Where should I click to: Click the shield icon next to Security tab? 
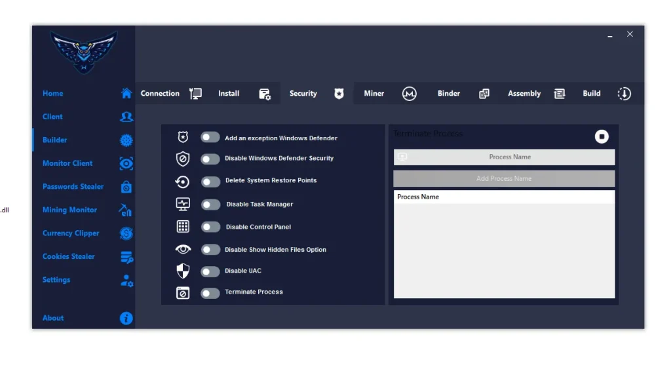[339, 94]
